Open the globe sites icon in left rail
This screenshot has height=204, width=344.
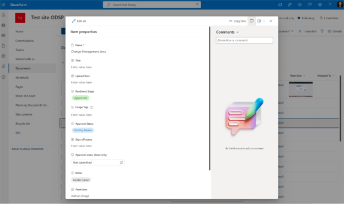tap(3, 25)
